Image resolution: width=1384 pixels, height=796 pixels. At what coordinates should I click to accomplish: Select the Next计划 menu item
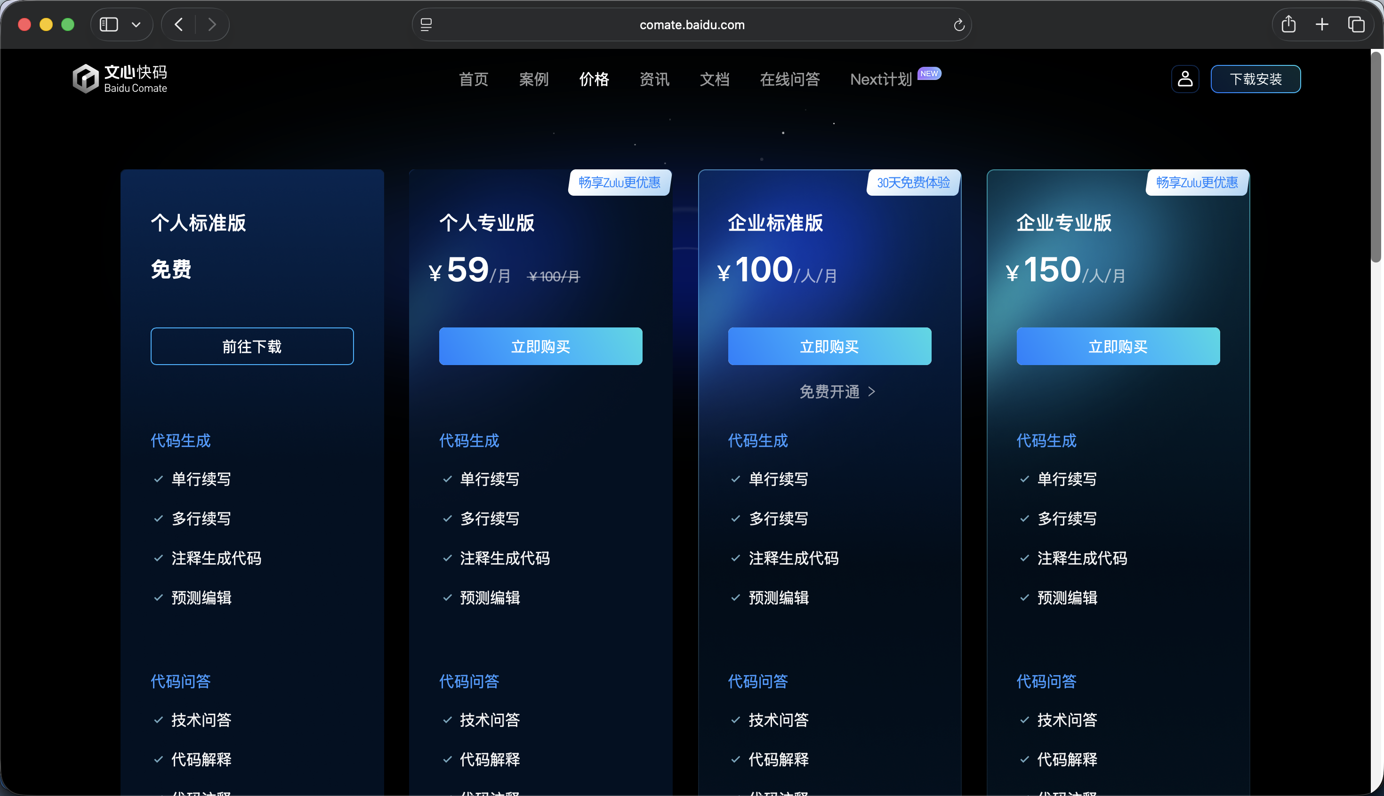(881, 80)
